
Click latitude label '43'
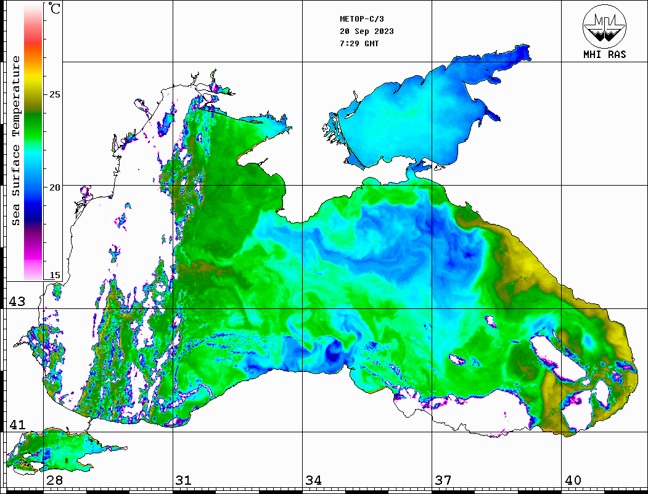click(x=17, y=302)
